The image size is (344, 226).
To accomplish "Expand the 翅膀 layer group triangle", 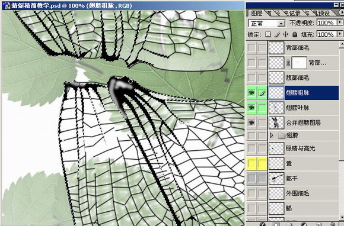I will [272, 135].
